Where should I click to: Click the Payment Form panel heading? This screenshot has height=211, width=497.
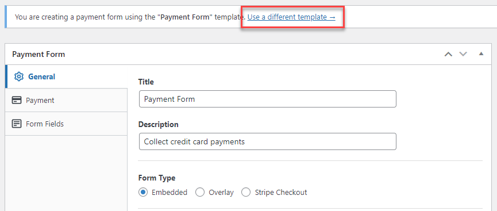pyautogui.click(x=38, y=54)
